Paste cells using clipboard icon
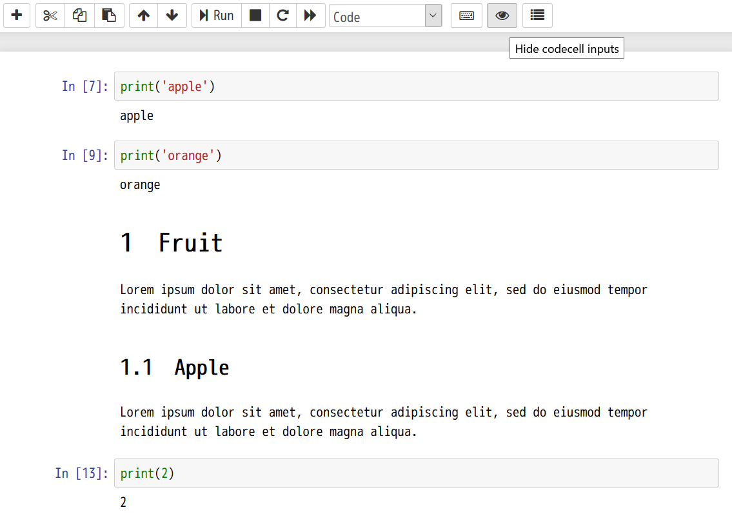 [x=109, y=15]
